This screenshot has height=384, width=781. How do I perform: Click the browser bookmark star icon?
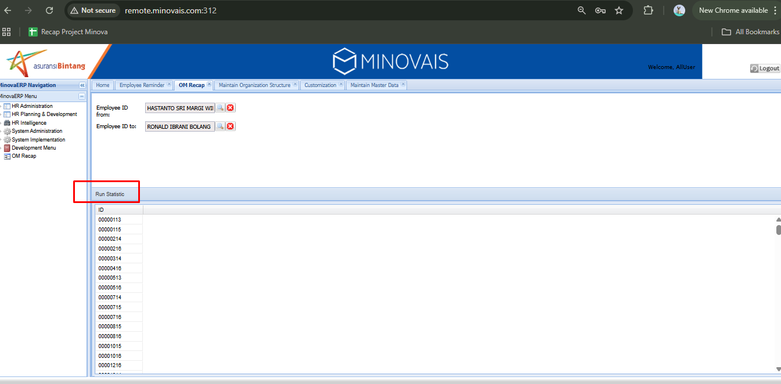click(619, 10)
